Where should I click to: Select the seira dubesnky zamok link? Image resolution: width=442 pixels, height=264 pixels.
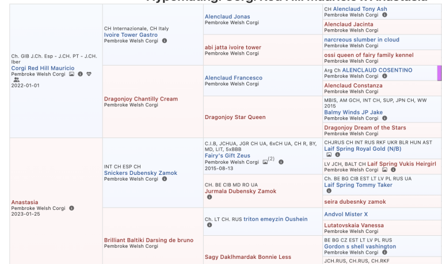pyautogui.click(x=355, y=202)
